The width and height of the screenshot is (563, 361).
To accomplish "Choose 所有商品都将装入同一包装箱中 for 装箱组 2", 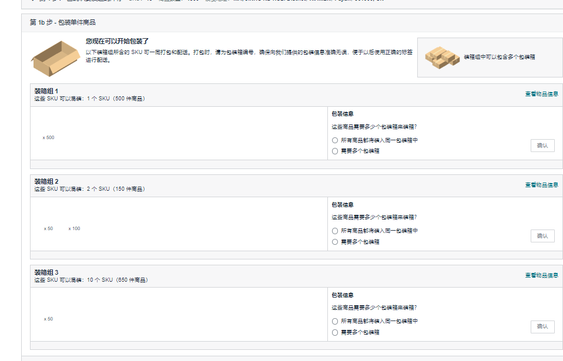I will (x=335, y=231).
